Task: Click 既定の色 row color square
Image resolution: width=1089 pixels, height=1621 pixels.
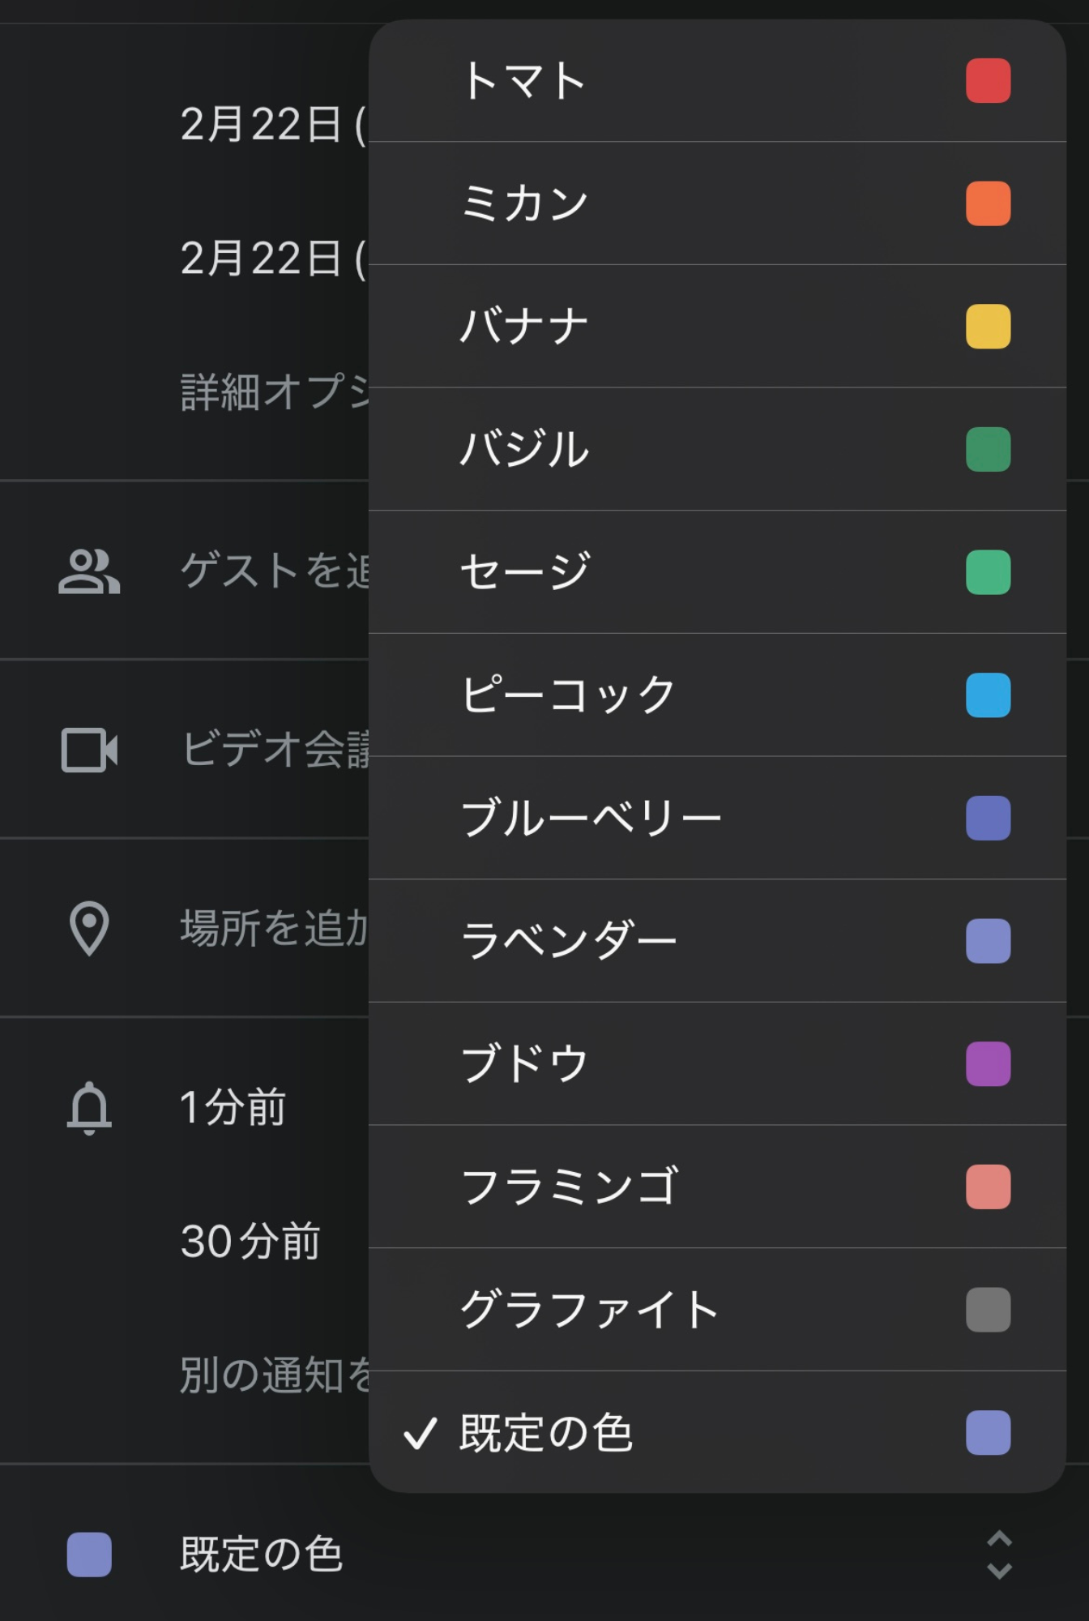Action: click(89, 1555)
